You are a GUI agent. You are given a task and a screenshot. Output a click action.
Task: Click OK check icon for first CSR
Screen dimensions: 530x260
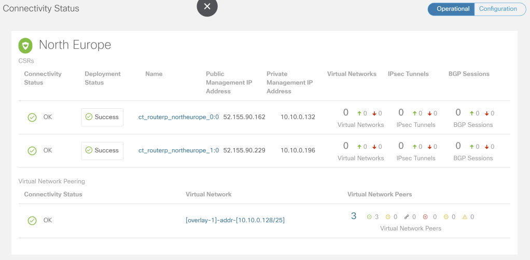(x=32, y=118)
